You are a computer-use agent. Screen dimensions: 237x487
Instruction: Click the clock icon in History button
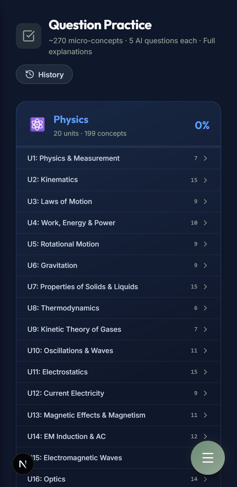pyautogui.click(x=29, y=74)
